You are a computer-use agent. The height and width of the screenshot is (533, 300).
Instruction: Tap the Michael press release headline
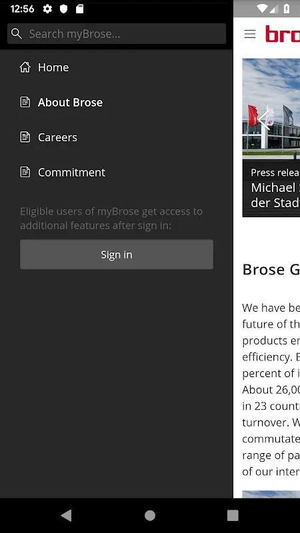point(275,195)
